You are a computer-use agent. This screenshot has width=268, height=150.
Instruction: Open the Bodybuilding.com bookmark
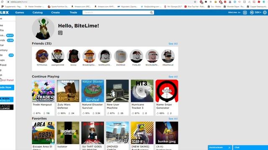pos(151,7)
